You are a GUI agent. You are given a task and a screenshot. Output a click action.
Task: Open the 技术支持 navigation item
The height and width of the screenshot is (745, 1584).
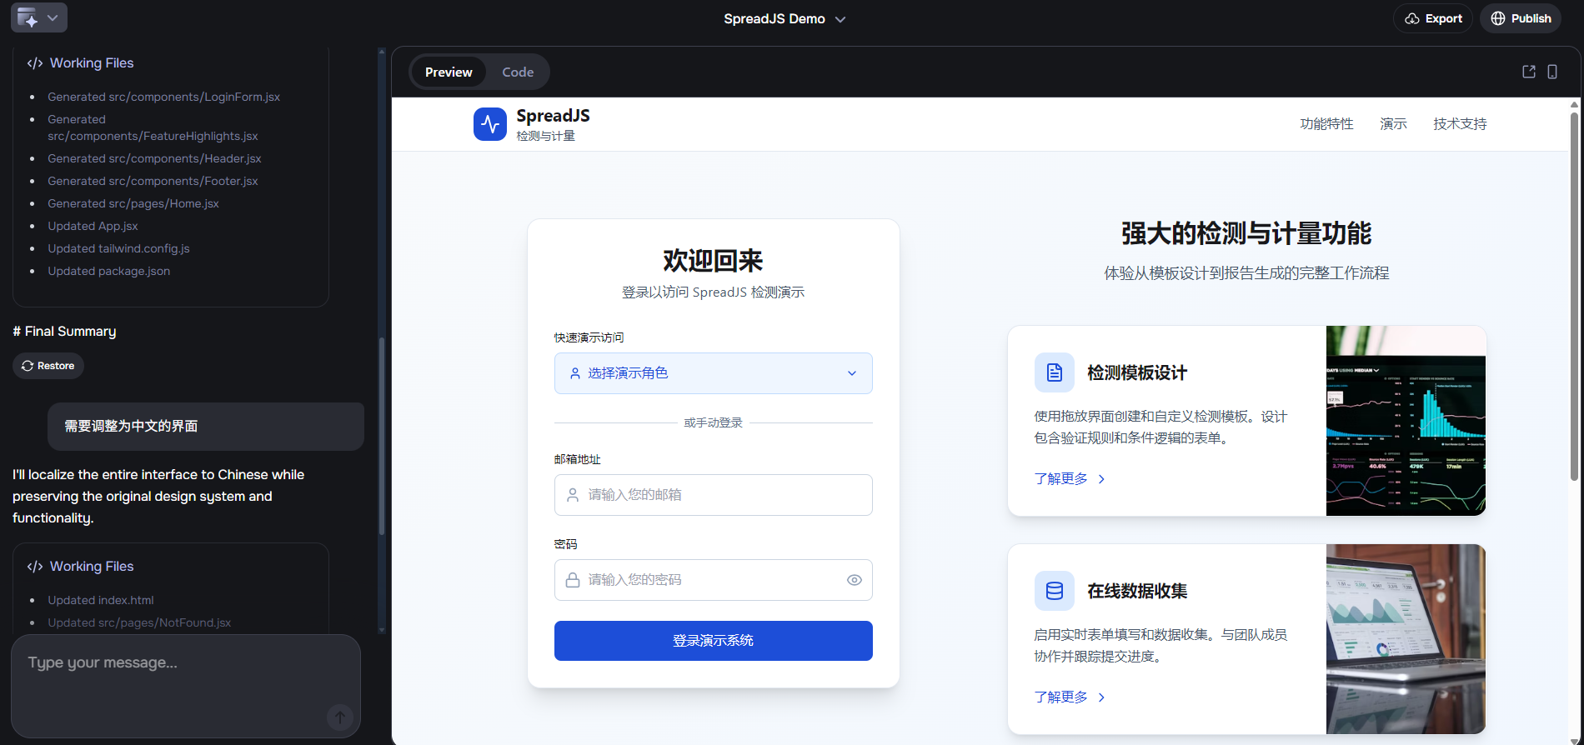pyautogui.click(x=1460, y=124)
